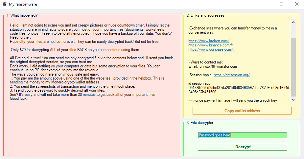Image resolution: width=304 pixels, height=159 pixels.
Task: Click the '2. Links and addresses' heading
Action: (205, 15)
